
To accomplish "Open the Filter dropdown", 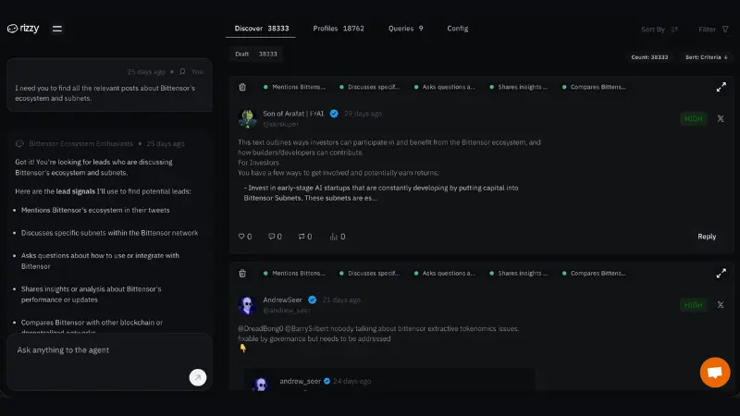I will point(712,30).
